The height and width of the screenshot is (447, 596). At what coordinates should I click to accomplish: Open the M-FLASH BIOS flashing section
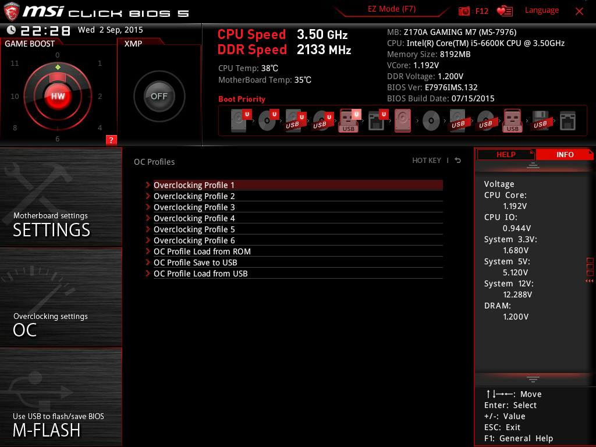point(61,397)
